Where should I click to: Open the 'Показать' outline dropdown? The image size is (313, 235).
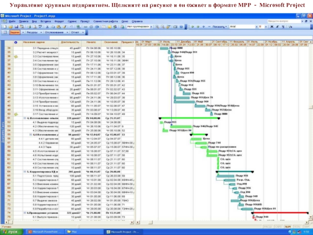pyautogui.click(x=220, y=27)
